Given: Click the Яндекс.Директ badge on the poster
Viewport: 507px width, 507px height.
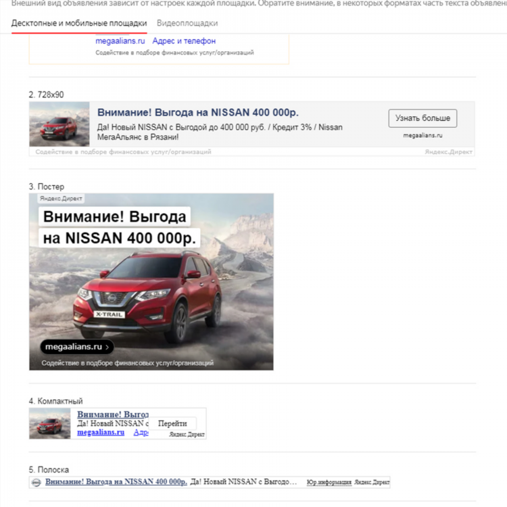Looking at the screenshot, I should tap(61, 199).
